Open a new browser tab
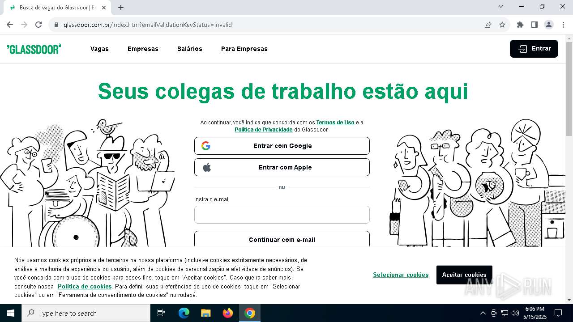This screenshot has width=573, height=322. [x=121, y=8]
